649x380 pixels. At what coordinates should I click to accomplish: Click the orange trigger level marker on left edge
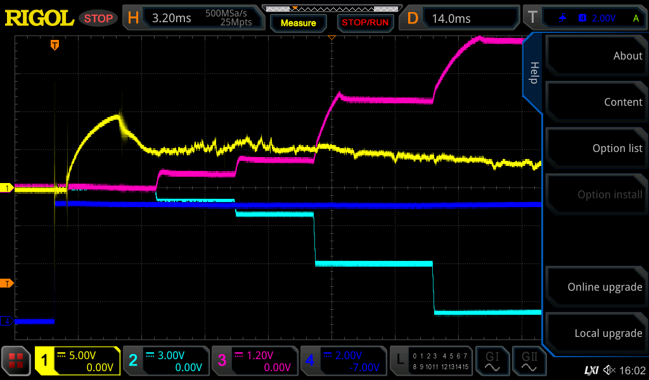coord(7,283)
